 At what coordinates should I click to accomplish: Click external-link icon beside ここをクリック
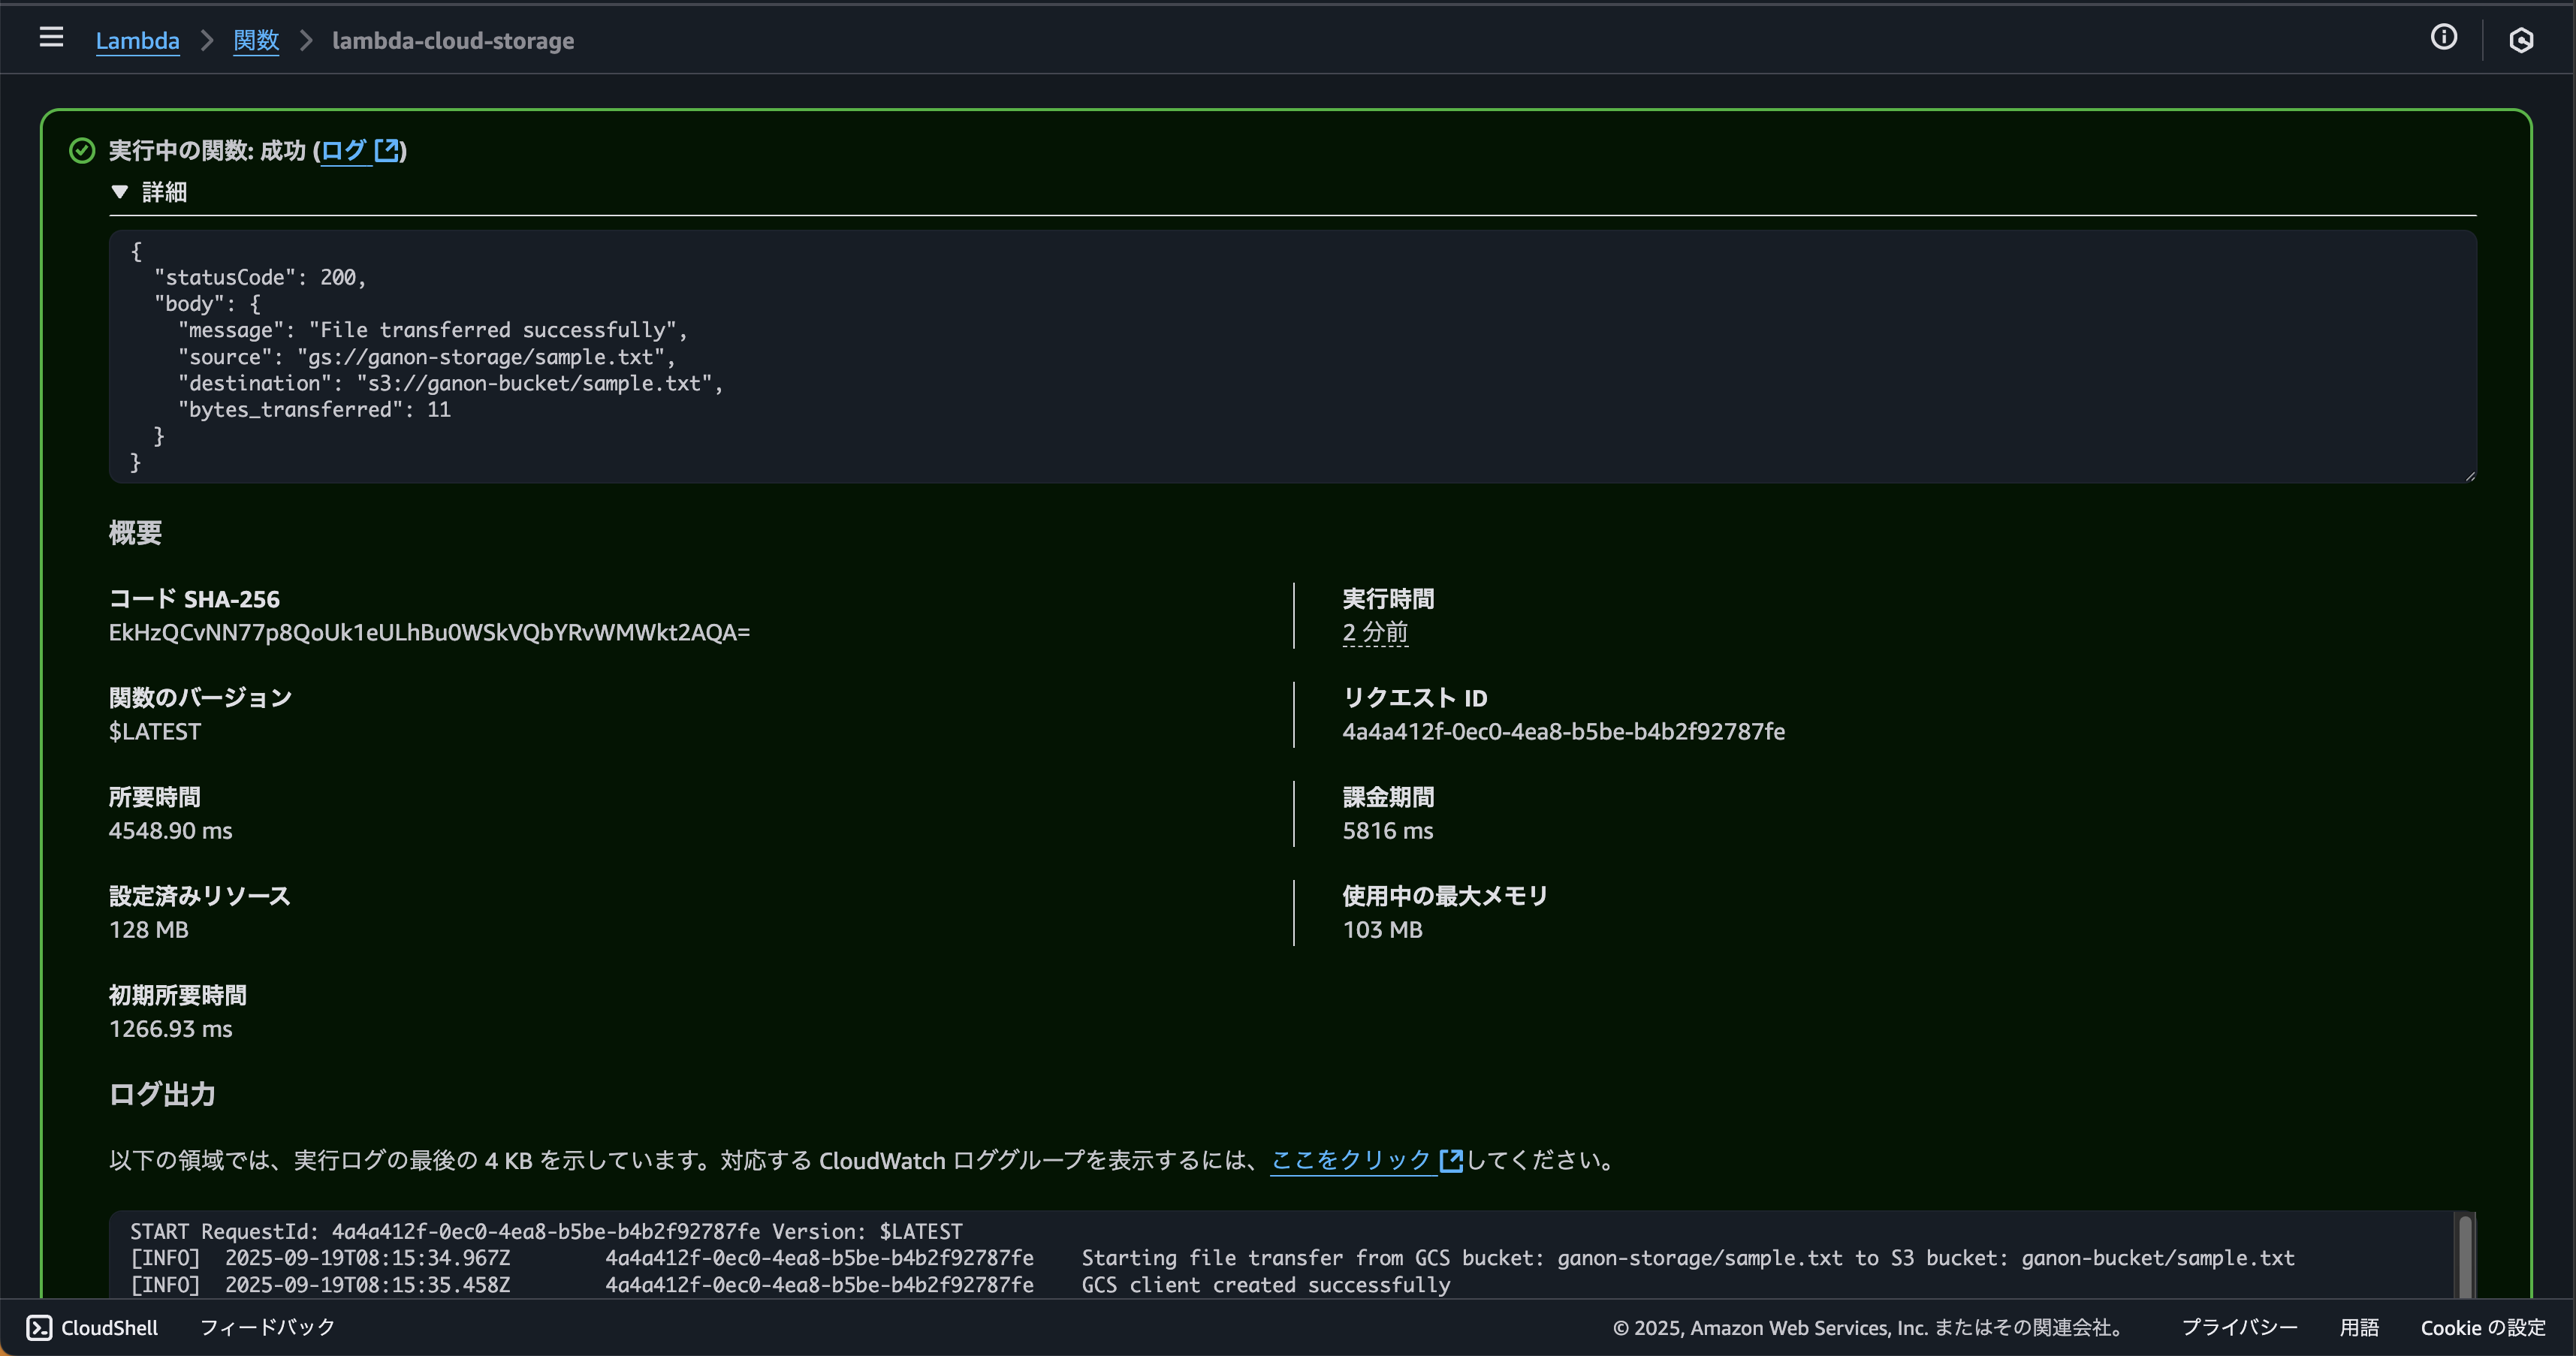(x=1450, y=1160)
